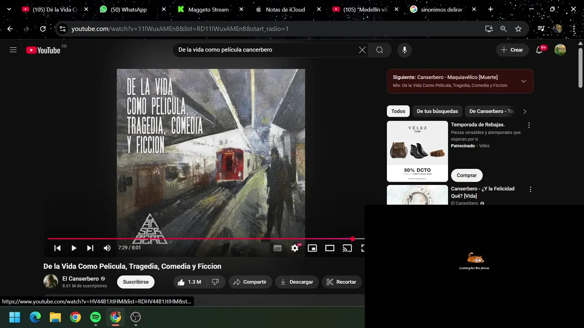Go to the YouTube home logo
The image size is (584, 328).
coord(43,50)
